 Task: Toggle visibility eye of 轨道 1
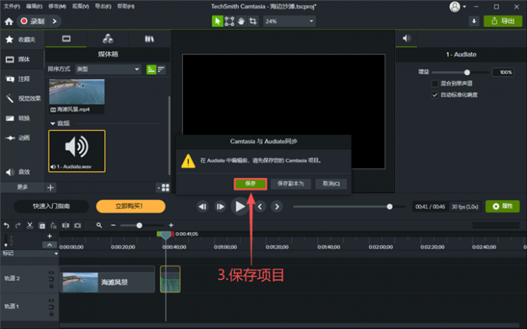click(51, 300)
